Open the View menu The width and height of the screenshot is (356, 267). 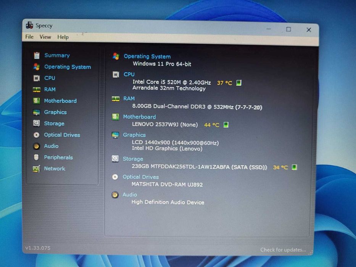(x=45, y=37)
